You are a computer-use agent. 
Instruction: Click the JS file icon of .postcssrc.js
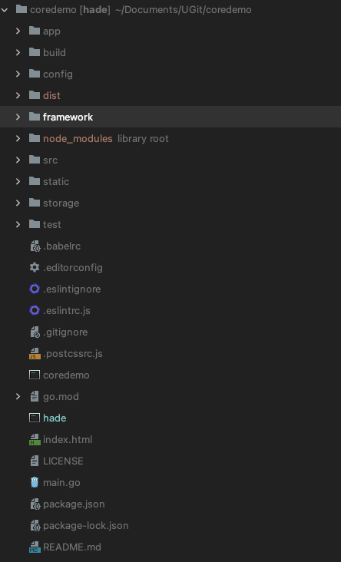click(x=35, y=353)
